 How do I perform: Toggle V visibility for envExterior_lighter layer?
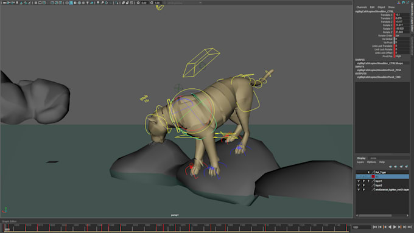click(x=358, y=190)
